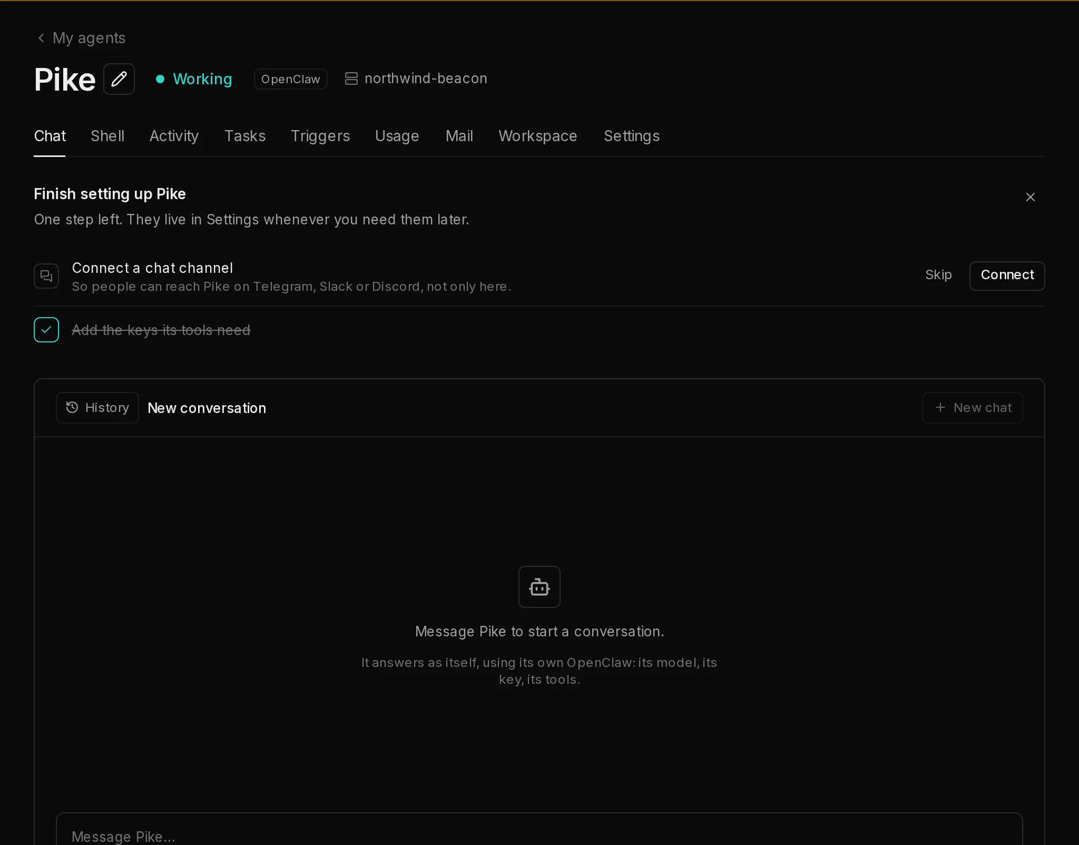Click the OpenClaw badge
The width and height of the screenshot is (1079, 845).
(291, 79)
